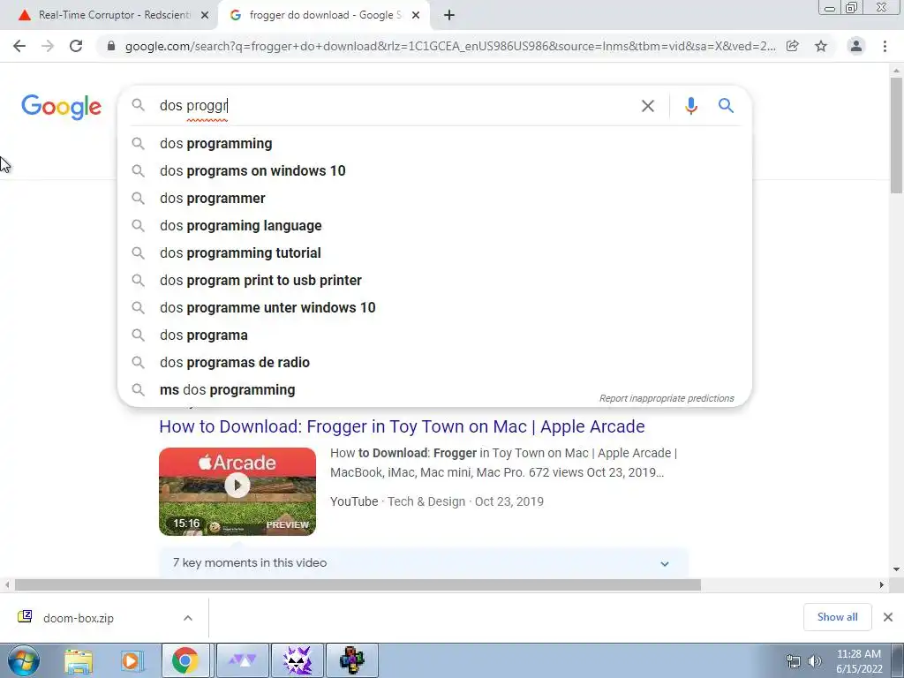Close the Real-Time Corruptor tab
Screen dimensions: 904x678
[x=205, y=15]
